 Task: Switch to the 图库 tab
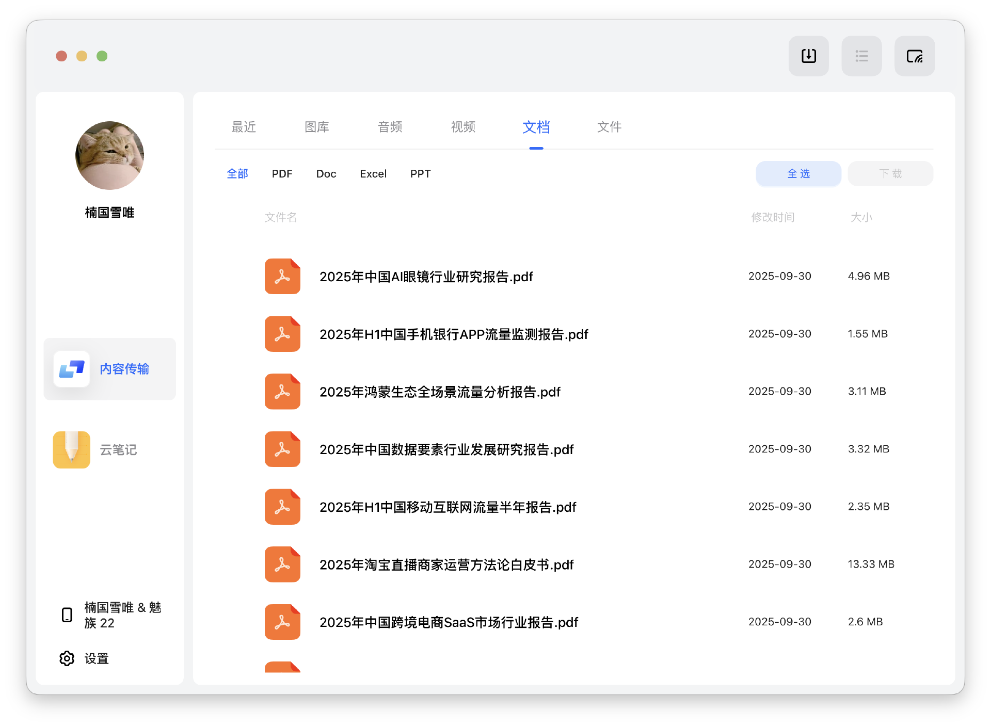click(x=316, y=127)
